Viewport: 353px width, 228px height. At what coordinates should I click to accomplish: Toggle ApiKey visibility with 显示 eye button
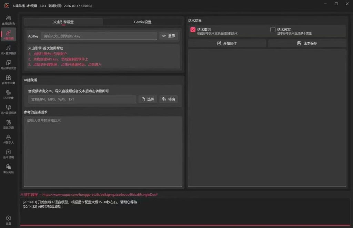(x=169, y=36)
